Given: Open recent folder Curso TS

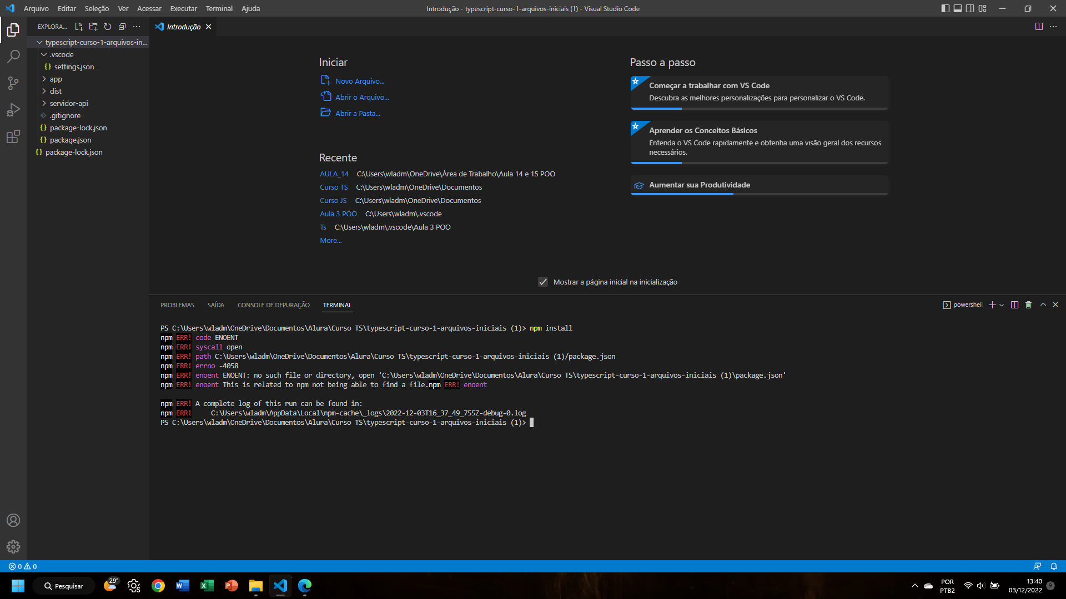Looking at the screenshot, I should (334, 187).
